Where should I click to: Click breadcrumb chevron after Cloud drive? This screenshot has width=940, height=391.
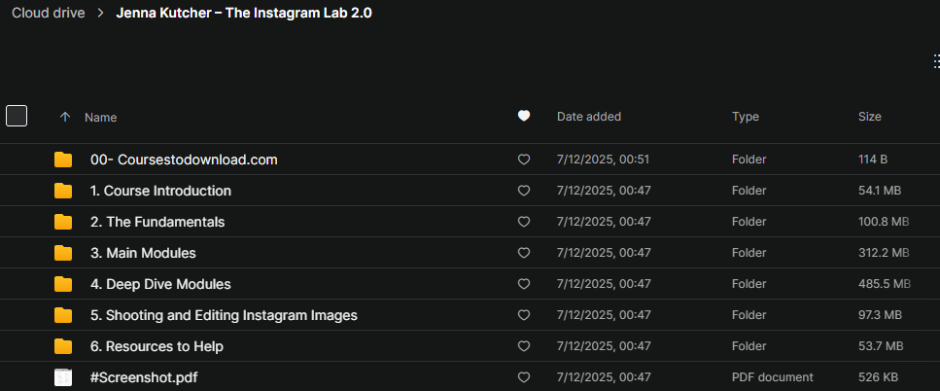click(101, 14)
